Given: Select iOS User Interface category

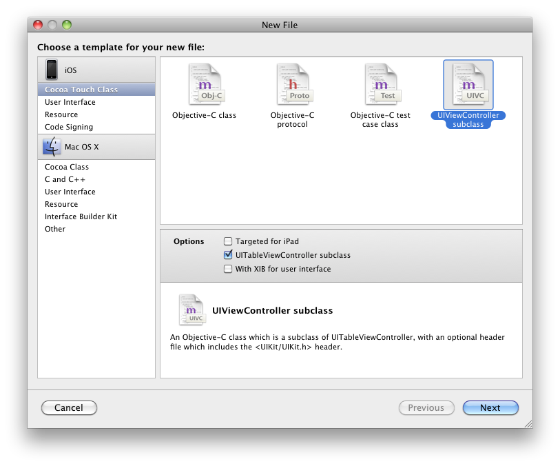Looking at the screenshot, I should click(x=96, y=102).
